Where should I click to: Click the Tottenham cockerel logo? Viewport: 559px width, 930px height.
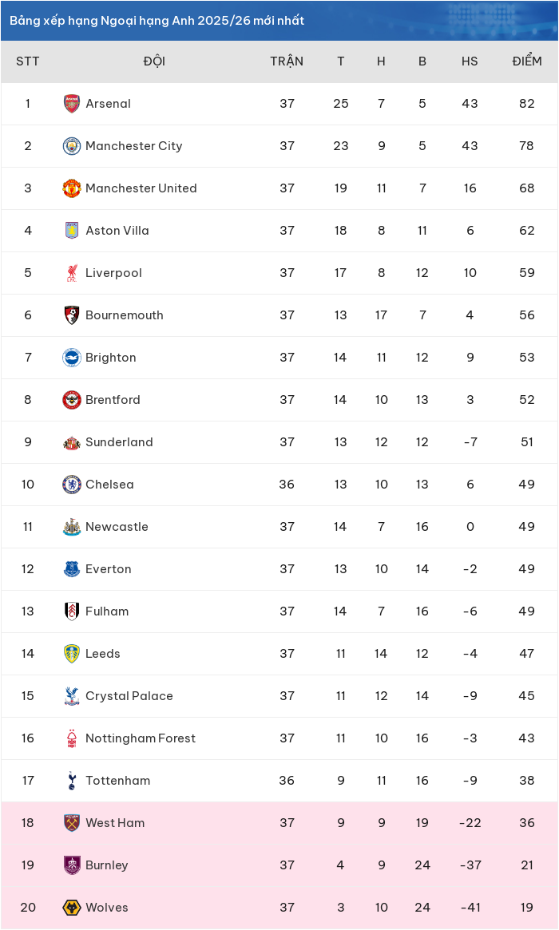point(72,781)
